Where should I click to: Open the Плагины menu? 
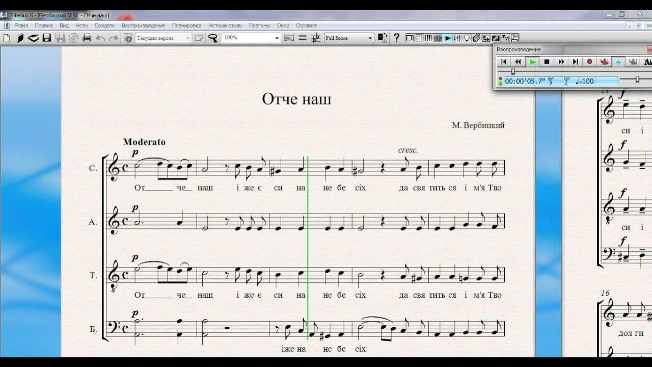(259, 25)
